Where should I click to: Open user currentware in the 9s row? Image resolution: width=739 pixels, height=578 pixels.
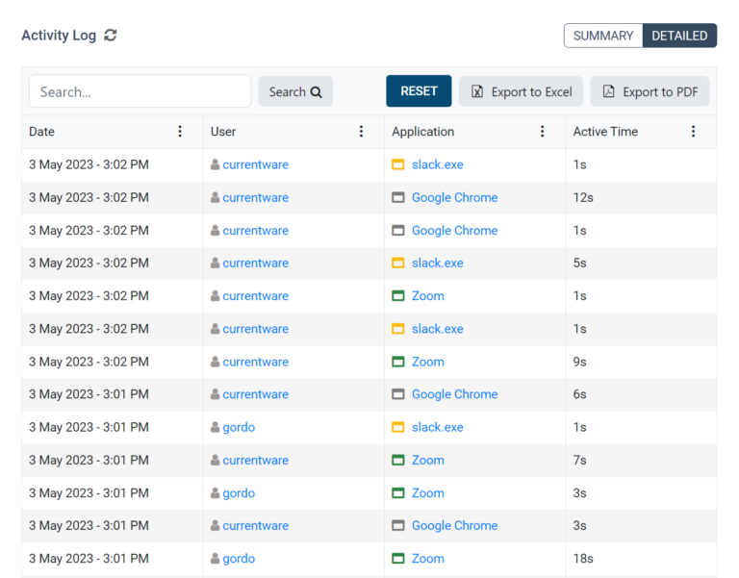pos(255,362)
